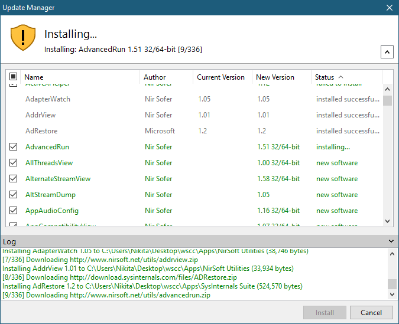Click the yellow warning shield icon
Viewport: 399px width, 324px height.
(23, 37)
